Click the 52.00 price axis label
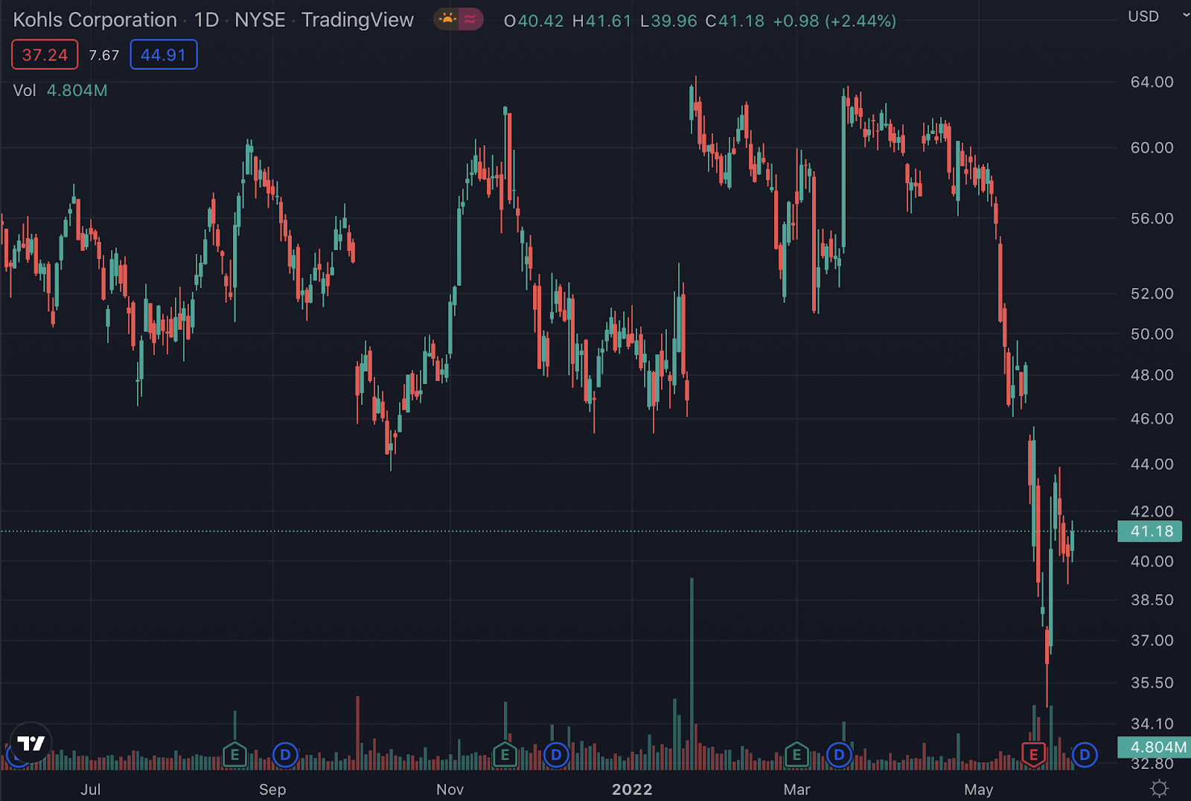Image resolution: width=1191 pixels, height=801 pixels. pyautogui.click(x=1152, y=293)
